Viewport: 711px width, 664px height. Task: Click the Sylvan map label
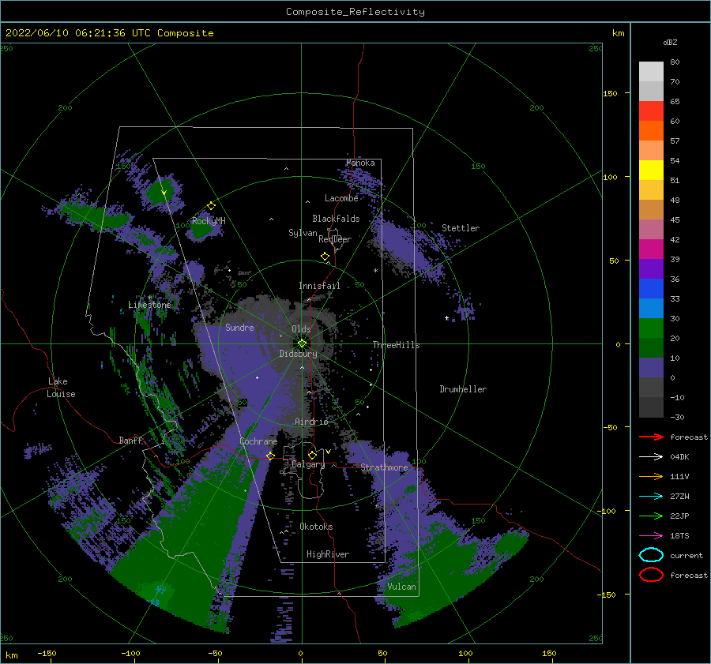pos(303,233)
